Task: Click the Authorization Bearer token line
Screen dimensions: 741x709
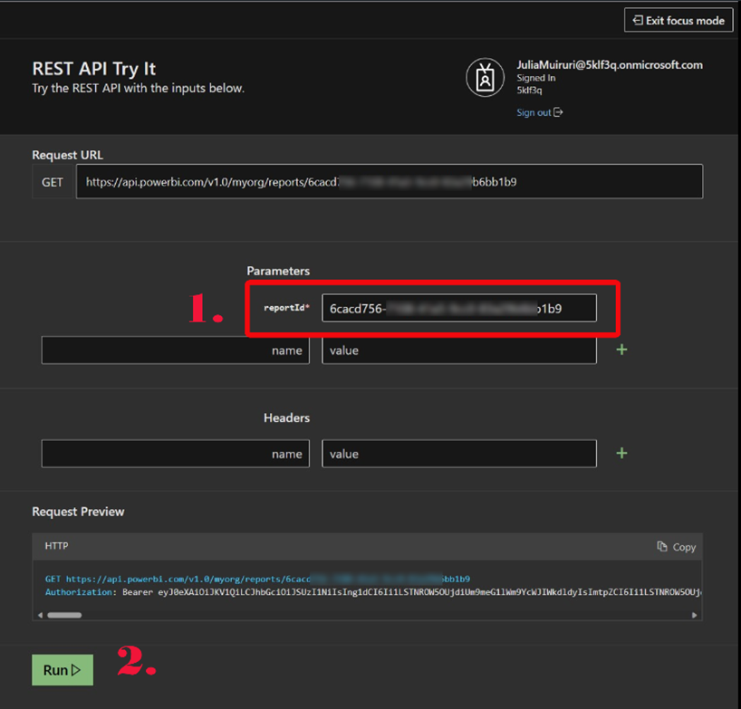Action: [x=373, y=592]
